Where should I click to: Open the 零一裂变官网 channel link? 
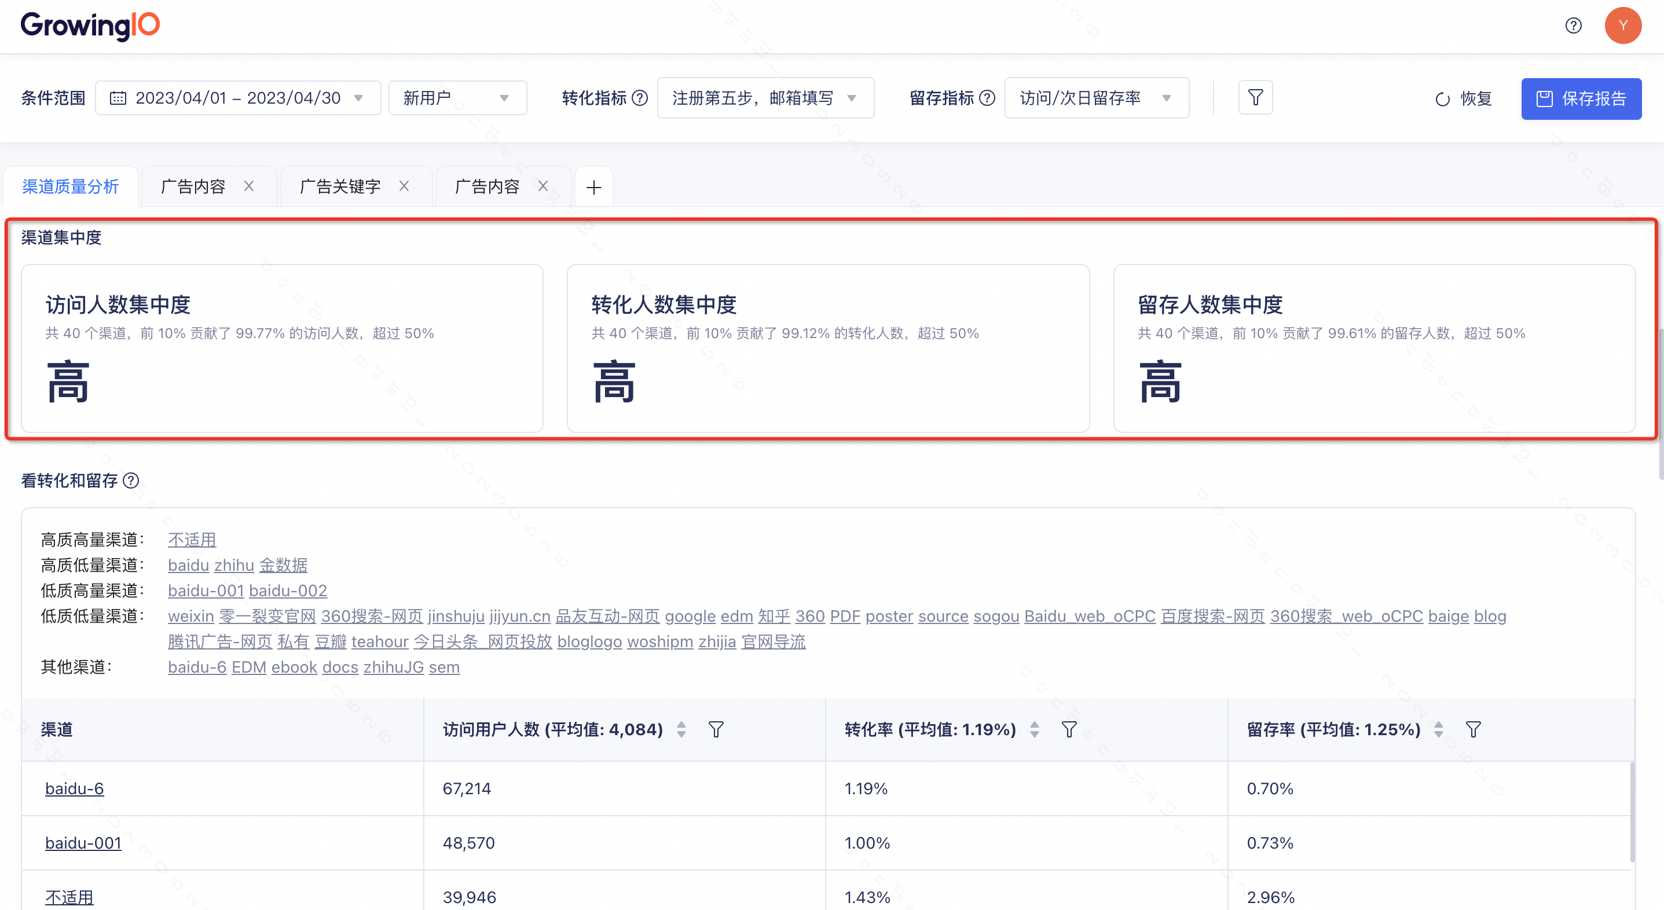pos(267,616)
